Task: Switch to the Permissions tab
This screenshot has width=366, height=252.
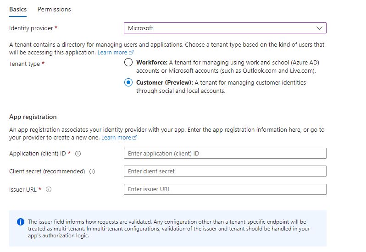Action: pos(54,9)
